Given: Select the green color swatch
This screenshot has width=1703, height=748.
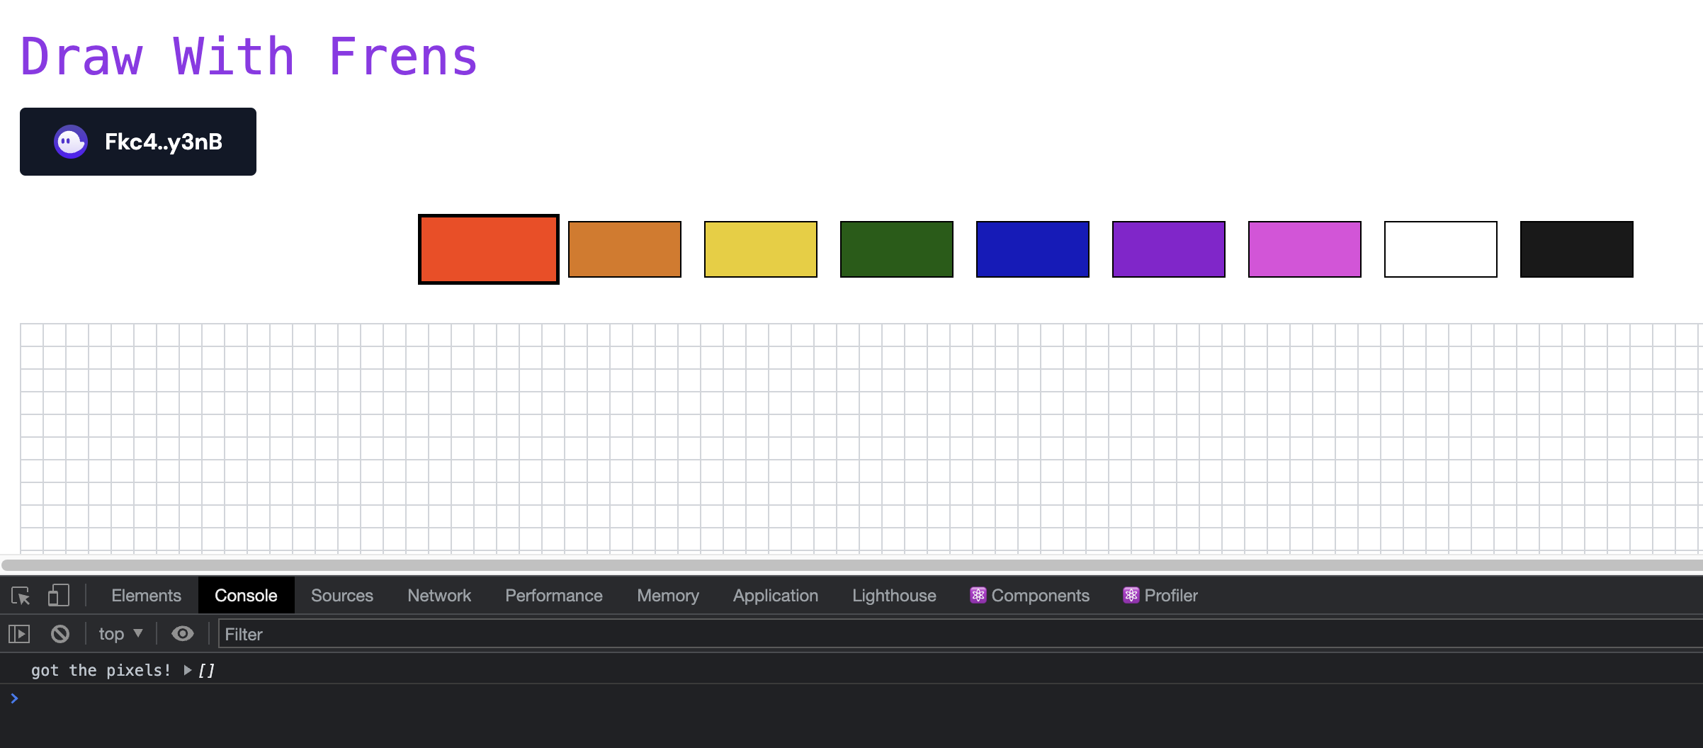Looking at the screenshot, I should click(x=896, y=249).
